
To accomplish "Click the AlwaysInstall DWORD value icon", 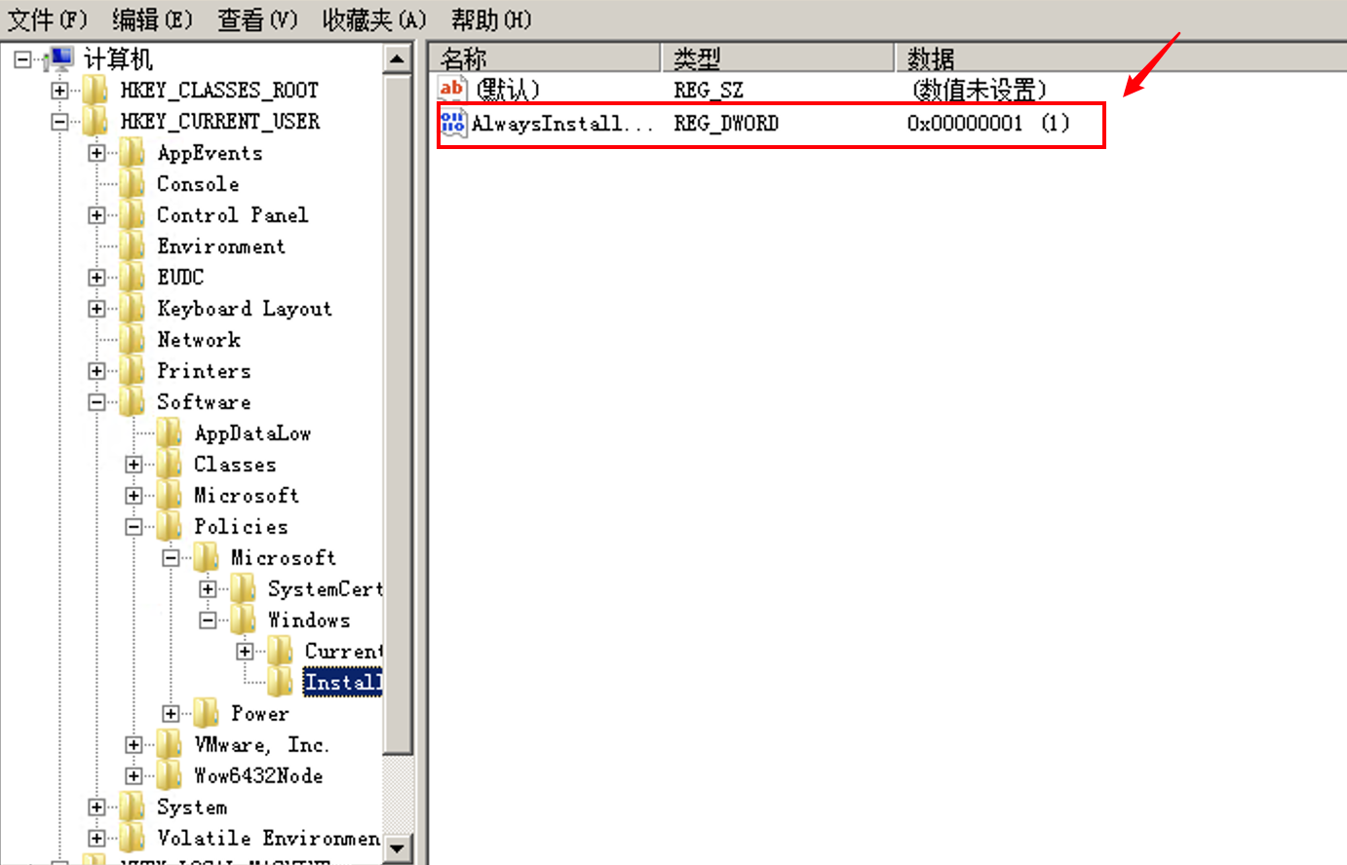I will click(x=452, y=123).
